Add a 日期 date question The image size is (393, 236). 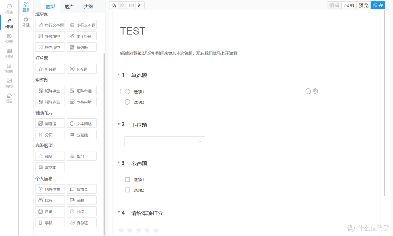pos(50,212)
